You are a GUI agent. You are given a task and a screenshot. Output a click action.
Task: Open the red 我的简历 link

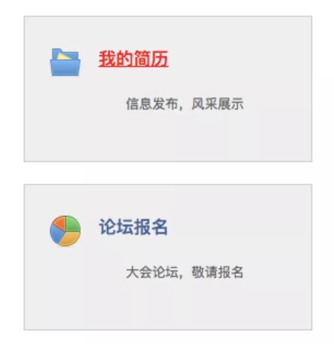coord(133,59)
